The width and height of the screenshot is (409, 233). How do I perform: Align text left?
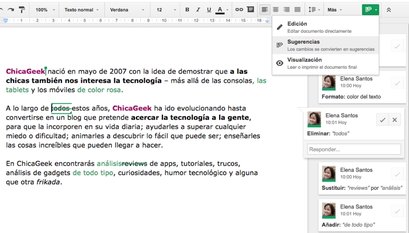click(x=265, y=10)
